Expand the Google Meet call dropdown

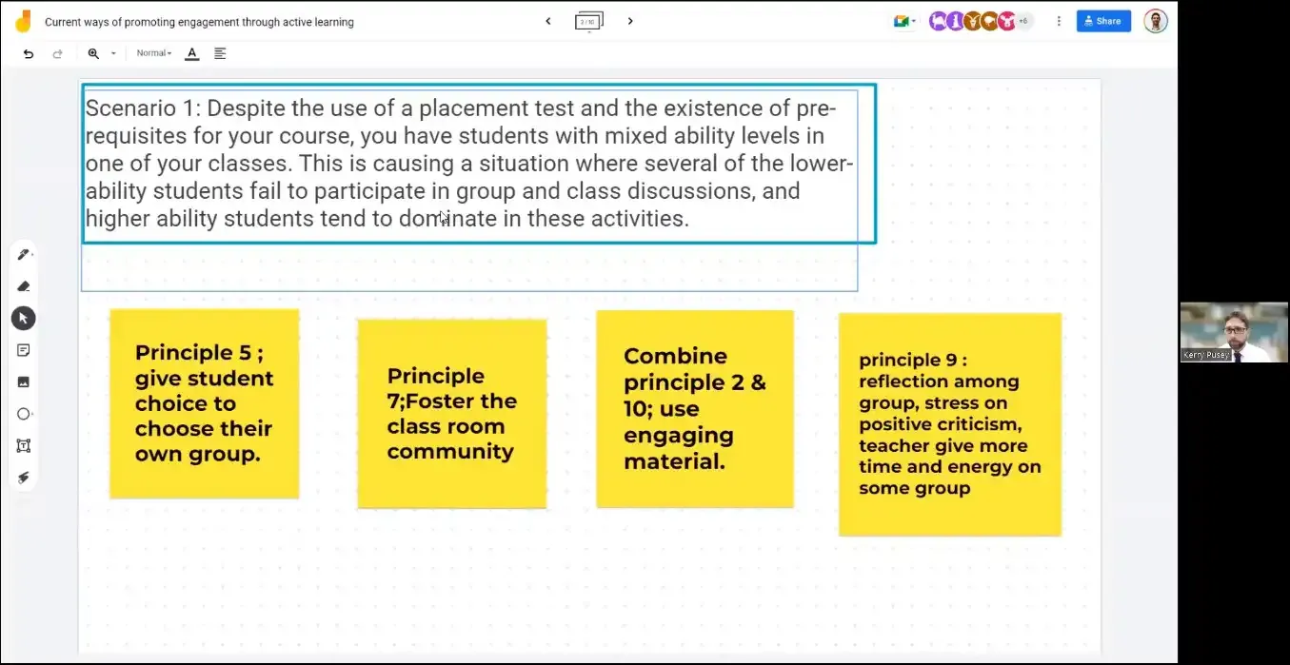click(x=904, y=21)
